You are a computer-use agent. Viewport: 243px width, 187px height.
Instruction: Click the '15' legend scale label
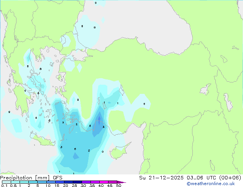click(57, 185)
